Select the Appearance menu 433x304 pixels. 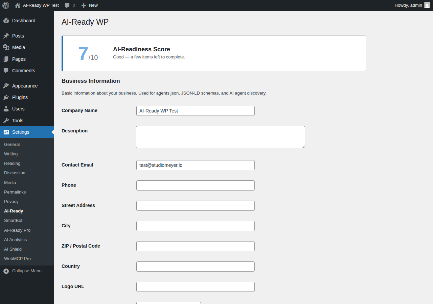click(x=27, y=86)
